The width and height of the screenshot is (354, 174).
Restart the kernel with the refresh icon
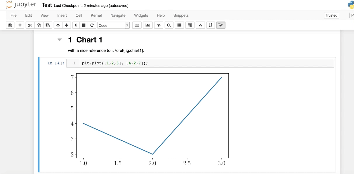(92, 25)
